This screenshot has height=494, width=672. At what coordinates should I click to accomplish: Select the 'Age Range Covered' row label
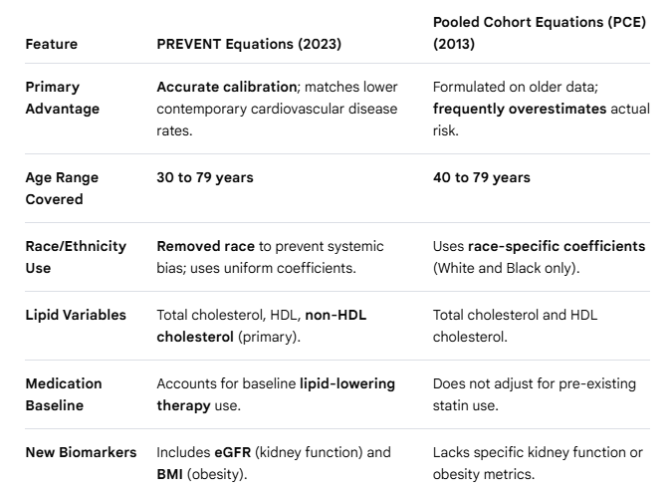[62, 188]
